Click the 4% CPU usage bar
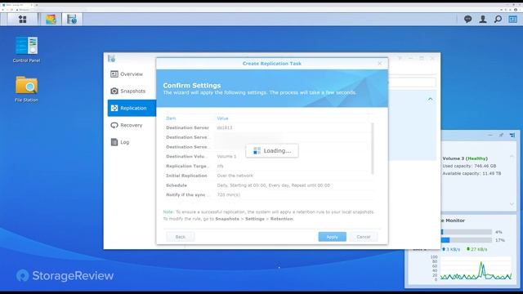 coord(467,232)
